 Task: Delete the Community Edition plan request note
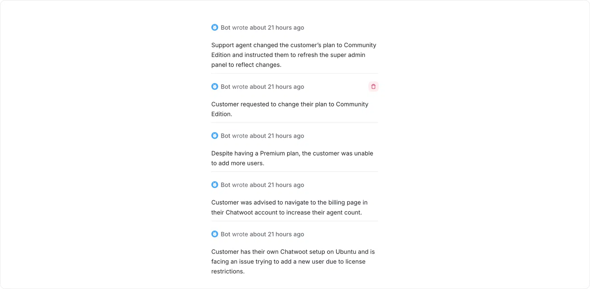pos(373,87)
